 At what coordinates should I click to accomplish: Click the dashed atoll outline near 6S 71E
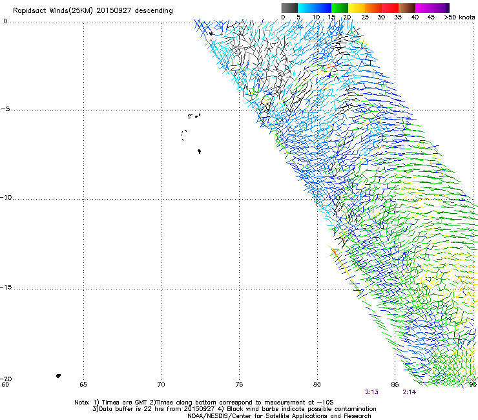click(183, 135)
